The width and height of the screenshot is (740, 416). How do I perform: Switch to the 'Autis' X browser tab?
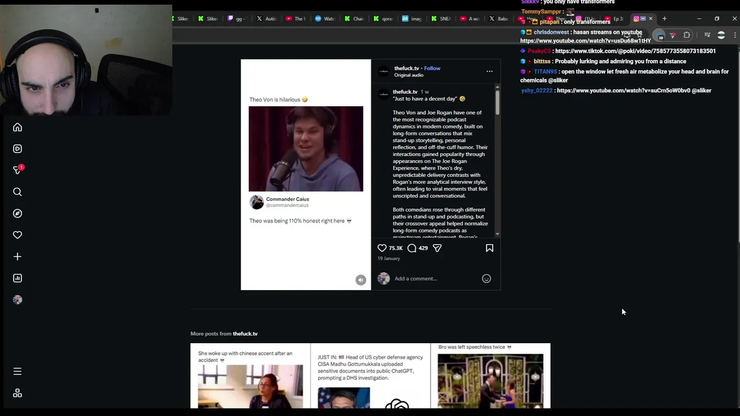click(266, 18)
